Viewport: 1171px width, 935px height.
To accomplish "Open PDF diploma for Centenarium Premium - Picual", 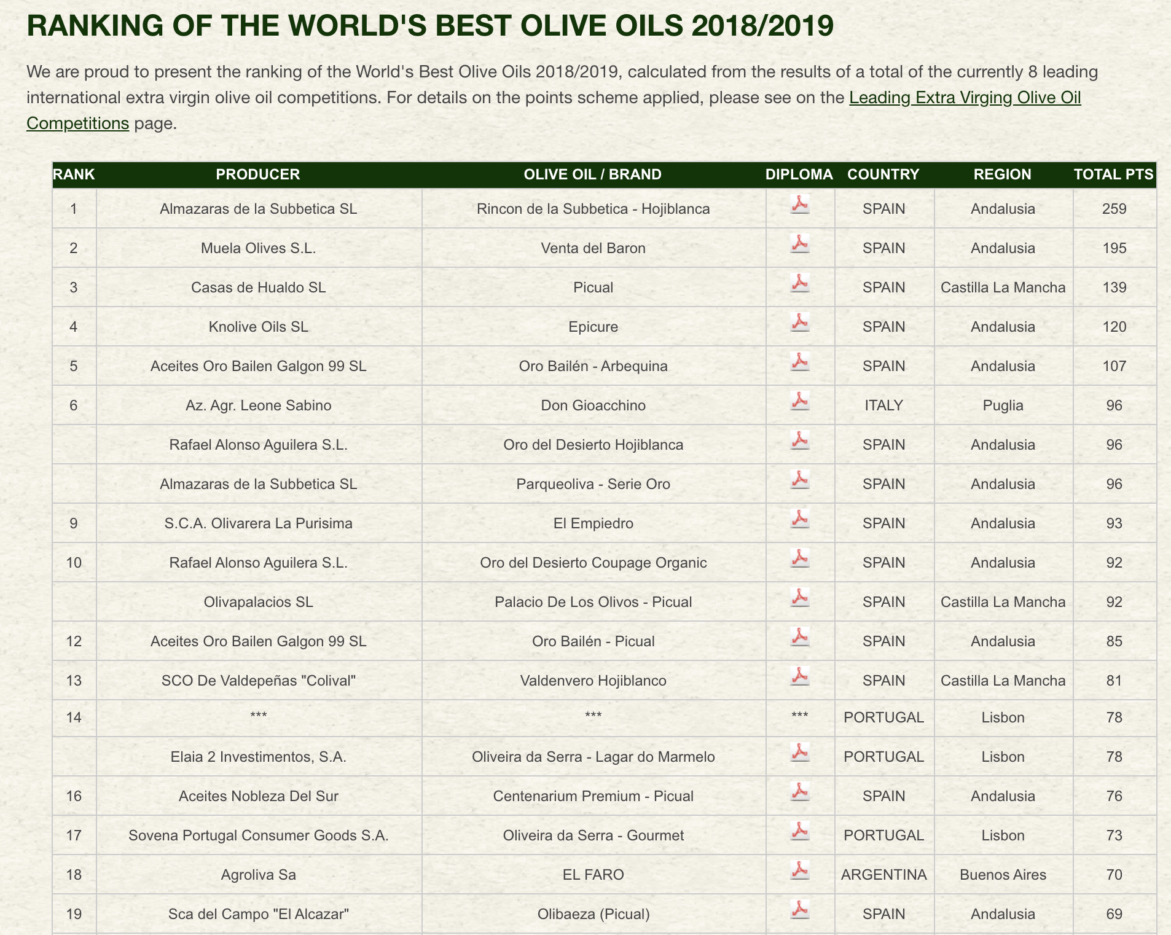I will pos(800,791).
